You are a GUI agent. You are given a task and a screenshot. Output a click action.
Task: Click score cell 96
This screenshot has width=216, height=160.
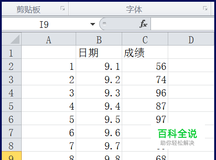coord(145,92)
